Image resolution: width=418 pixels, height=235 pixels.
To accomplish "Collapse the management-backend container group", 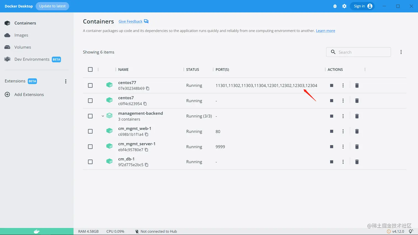I will pos(103,116).
